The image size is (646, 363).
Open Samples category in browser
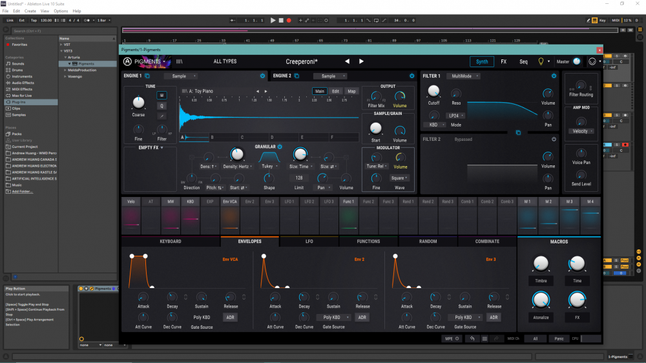pos(19,115)
